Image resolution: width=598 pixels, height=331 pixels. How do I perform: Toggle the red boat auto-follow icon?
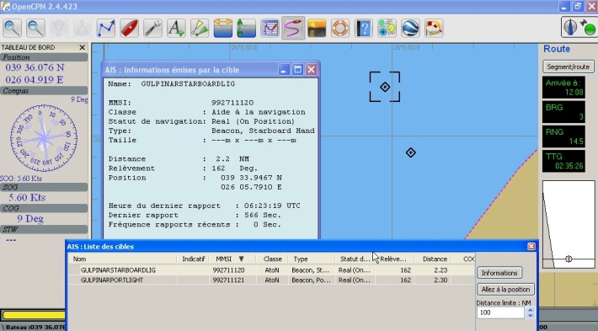(x=130, y=28)
